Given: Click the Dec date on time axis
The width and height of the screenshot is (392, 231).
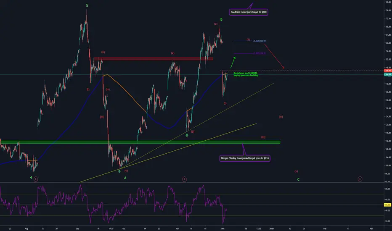Looking at the screenshot, I should [222, 228].
